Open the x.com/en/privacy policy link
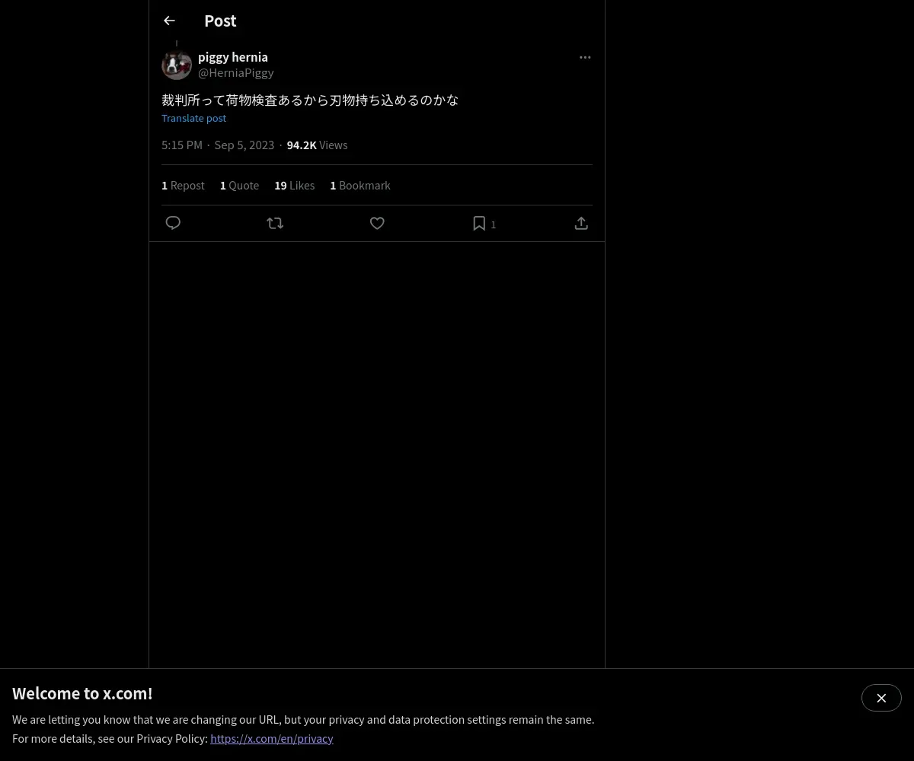This screenshot has height=761, width=914. pyautogui.click(x=272, y=738)
